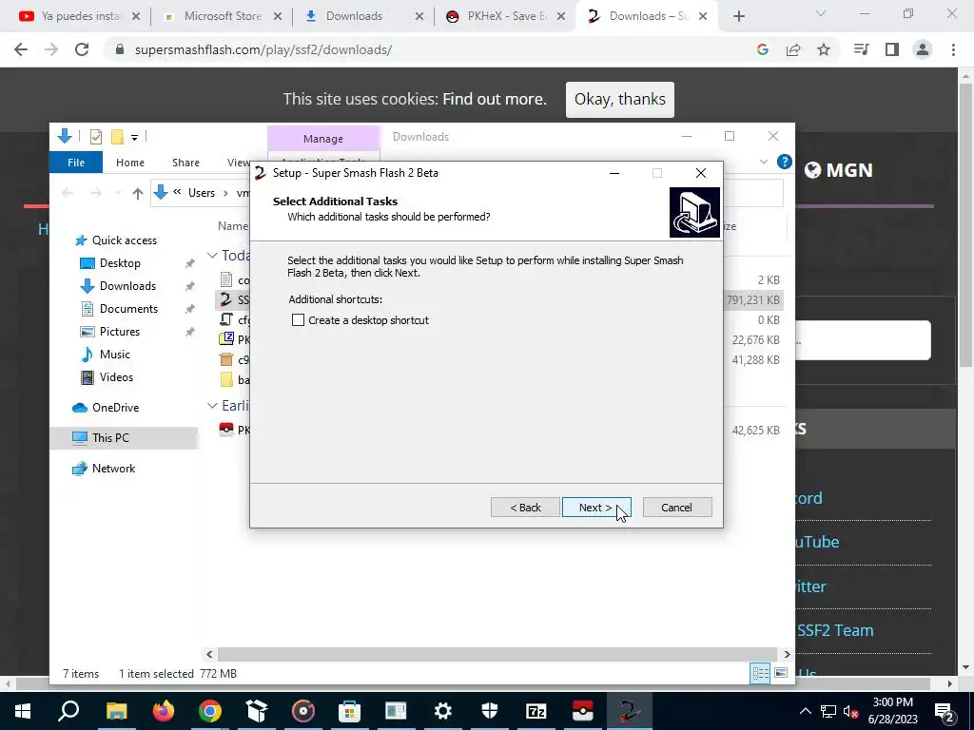The width and height of the screenshot is (974, 730).
Task: Open Chrome profile avatar
Action: pyautogui.click(x=923, y=49)
